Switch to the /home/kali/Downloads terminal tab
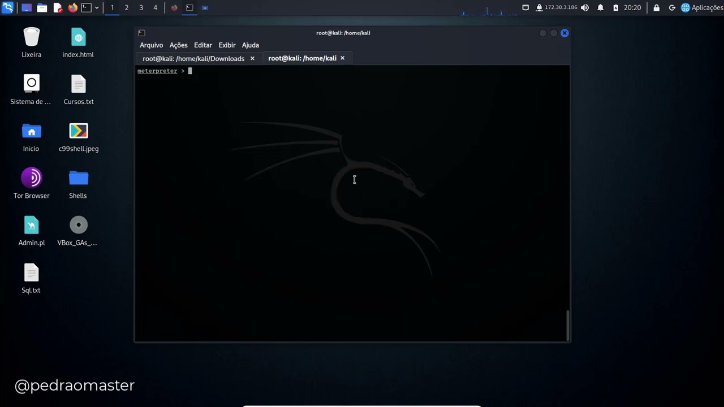724x407 pixels. tap(193, 59)
